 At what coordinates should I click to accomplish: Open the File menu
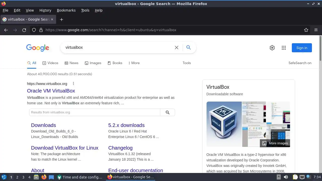(x=5, y=10)
